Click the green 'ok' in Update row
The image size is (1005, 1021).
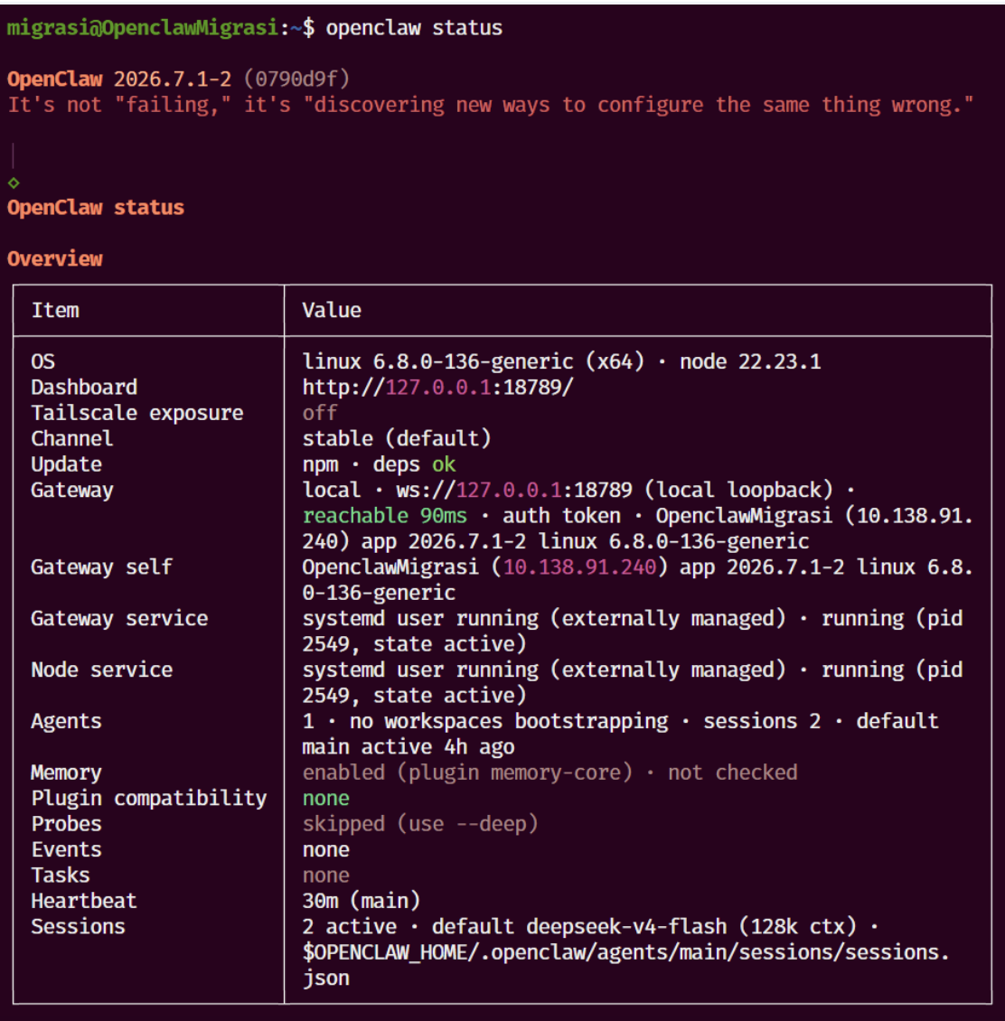[444, 464]
